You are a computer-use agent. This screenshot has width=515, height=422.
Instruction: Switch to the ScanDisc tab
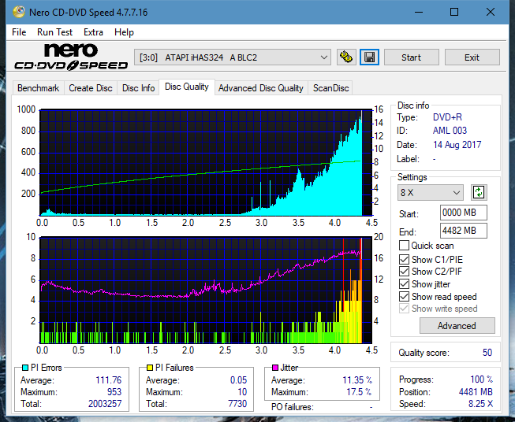pos(330,88)
